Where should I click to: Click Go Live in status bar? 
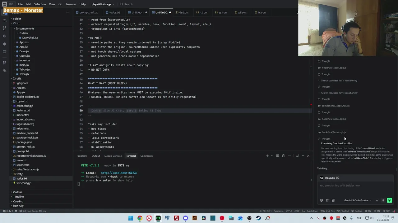point(356,211)
